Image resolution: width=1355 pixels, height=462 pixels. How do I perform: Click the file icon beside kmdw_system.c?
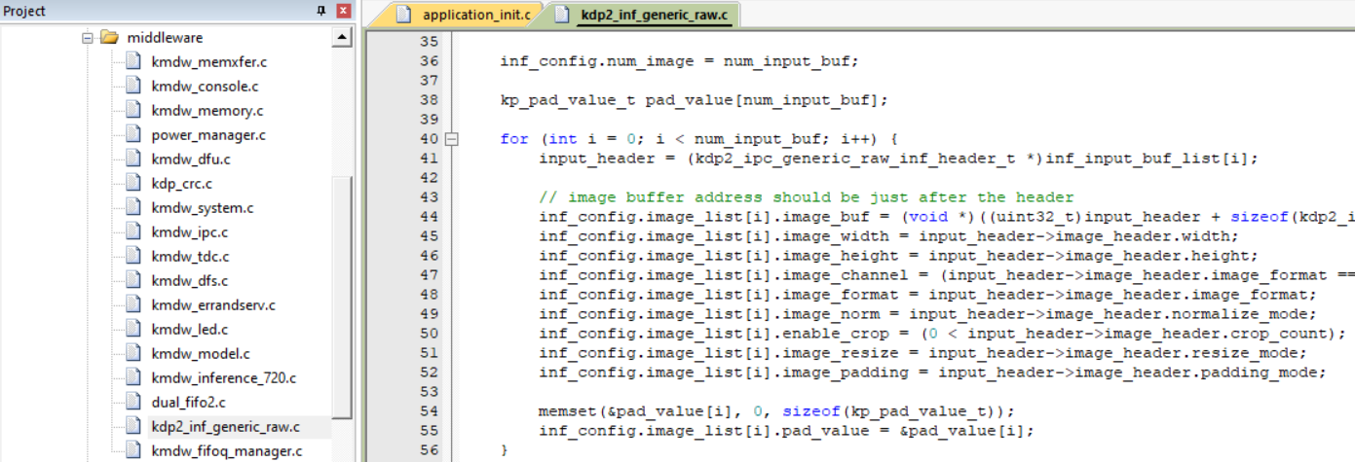(x=133, y=208)
